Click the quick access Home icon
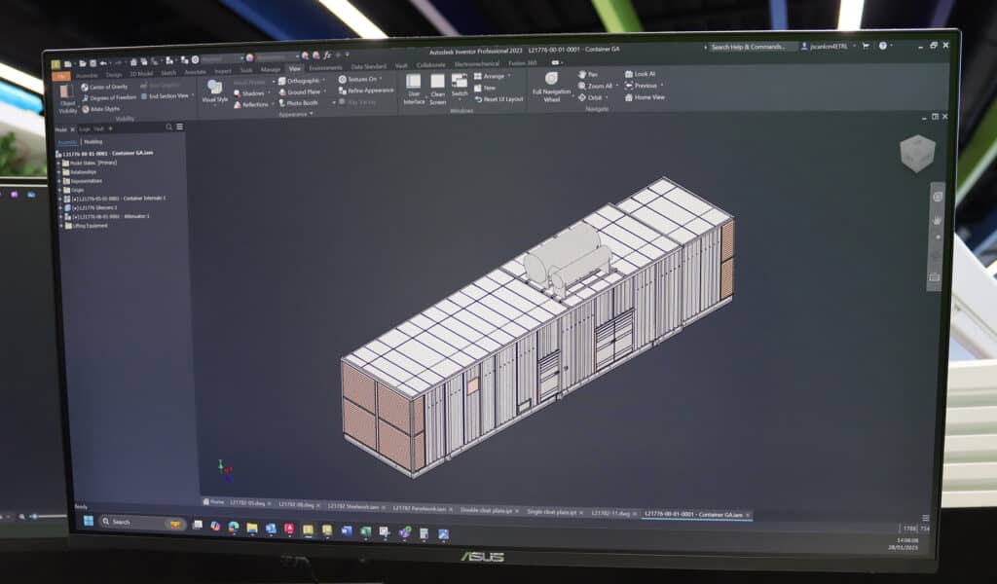The width and height of the screenshot is (997, 584). pos(133,61)
